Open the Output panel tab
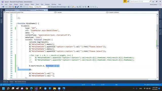Image resolution: width=162 pixels, height=91 pixels. click(x=11, y=82)
